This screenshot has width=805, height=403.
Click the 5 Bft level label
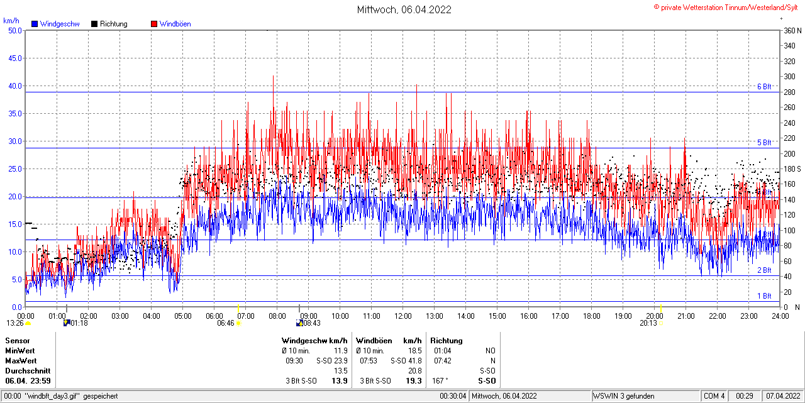pyautogui.click(x=764, y=143)
